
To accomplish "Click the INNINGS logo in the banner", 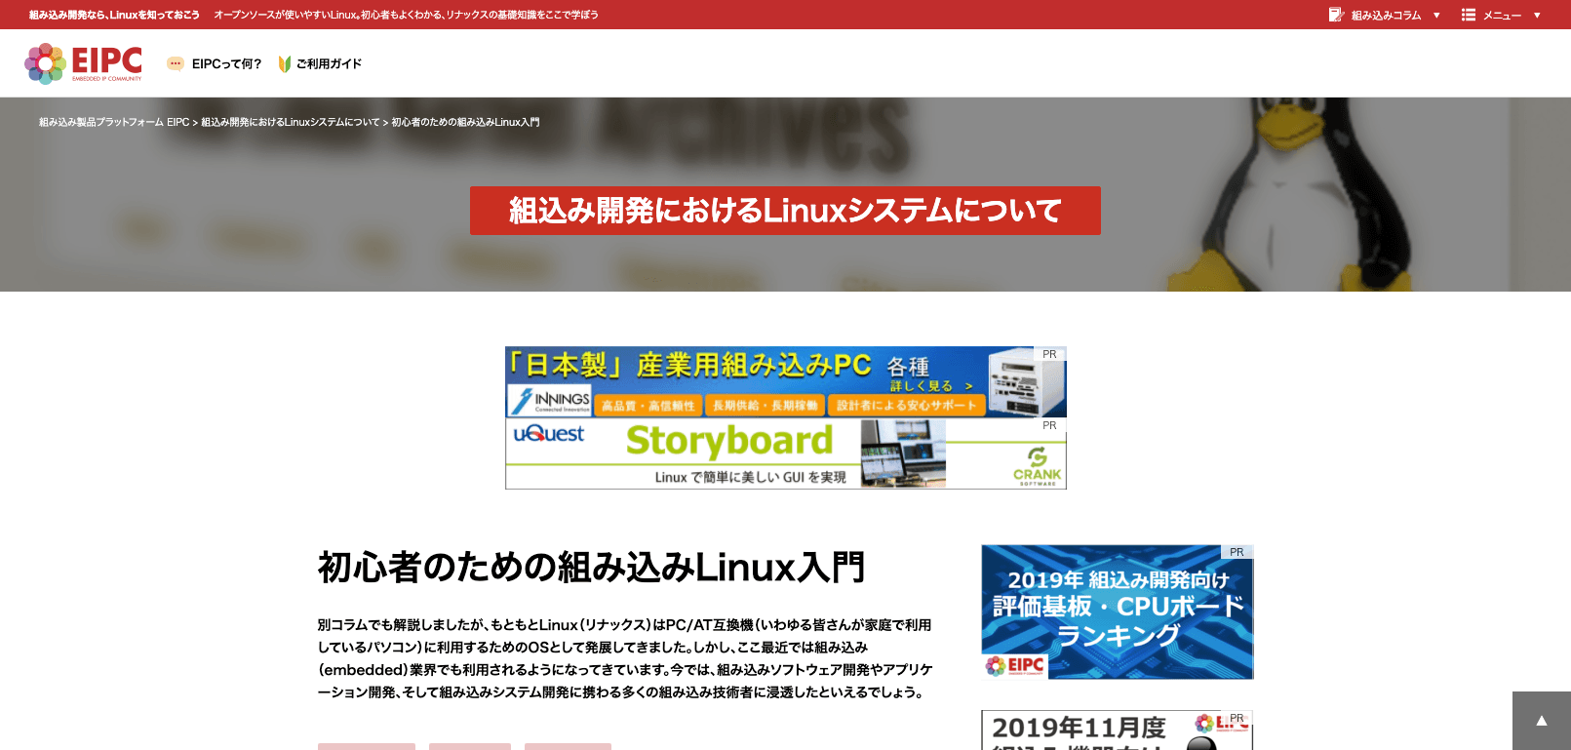I will coord(551,401).
